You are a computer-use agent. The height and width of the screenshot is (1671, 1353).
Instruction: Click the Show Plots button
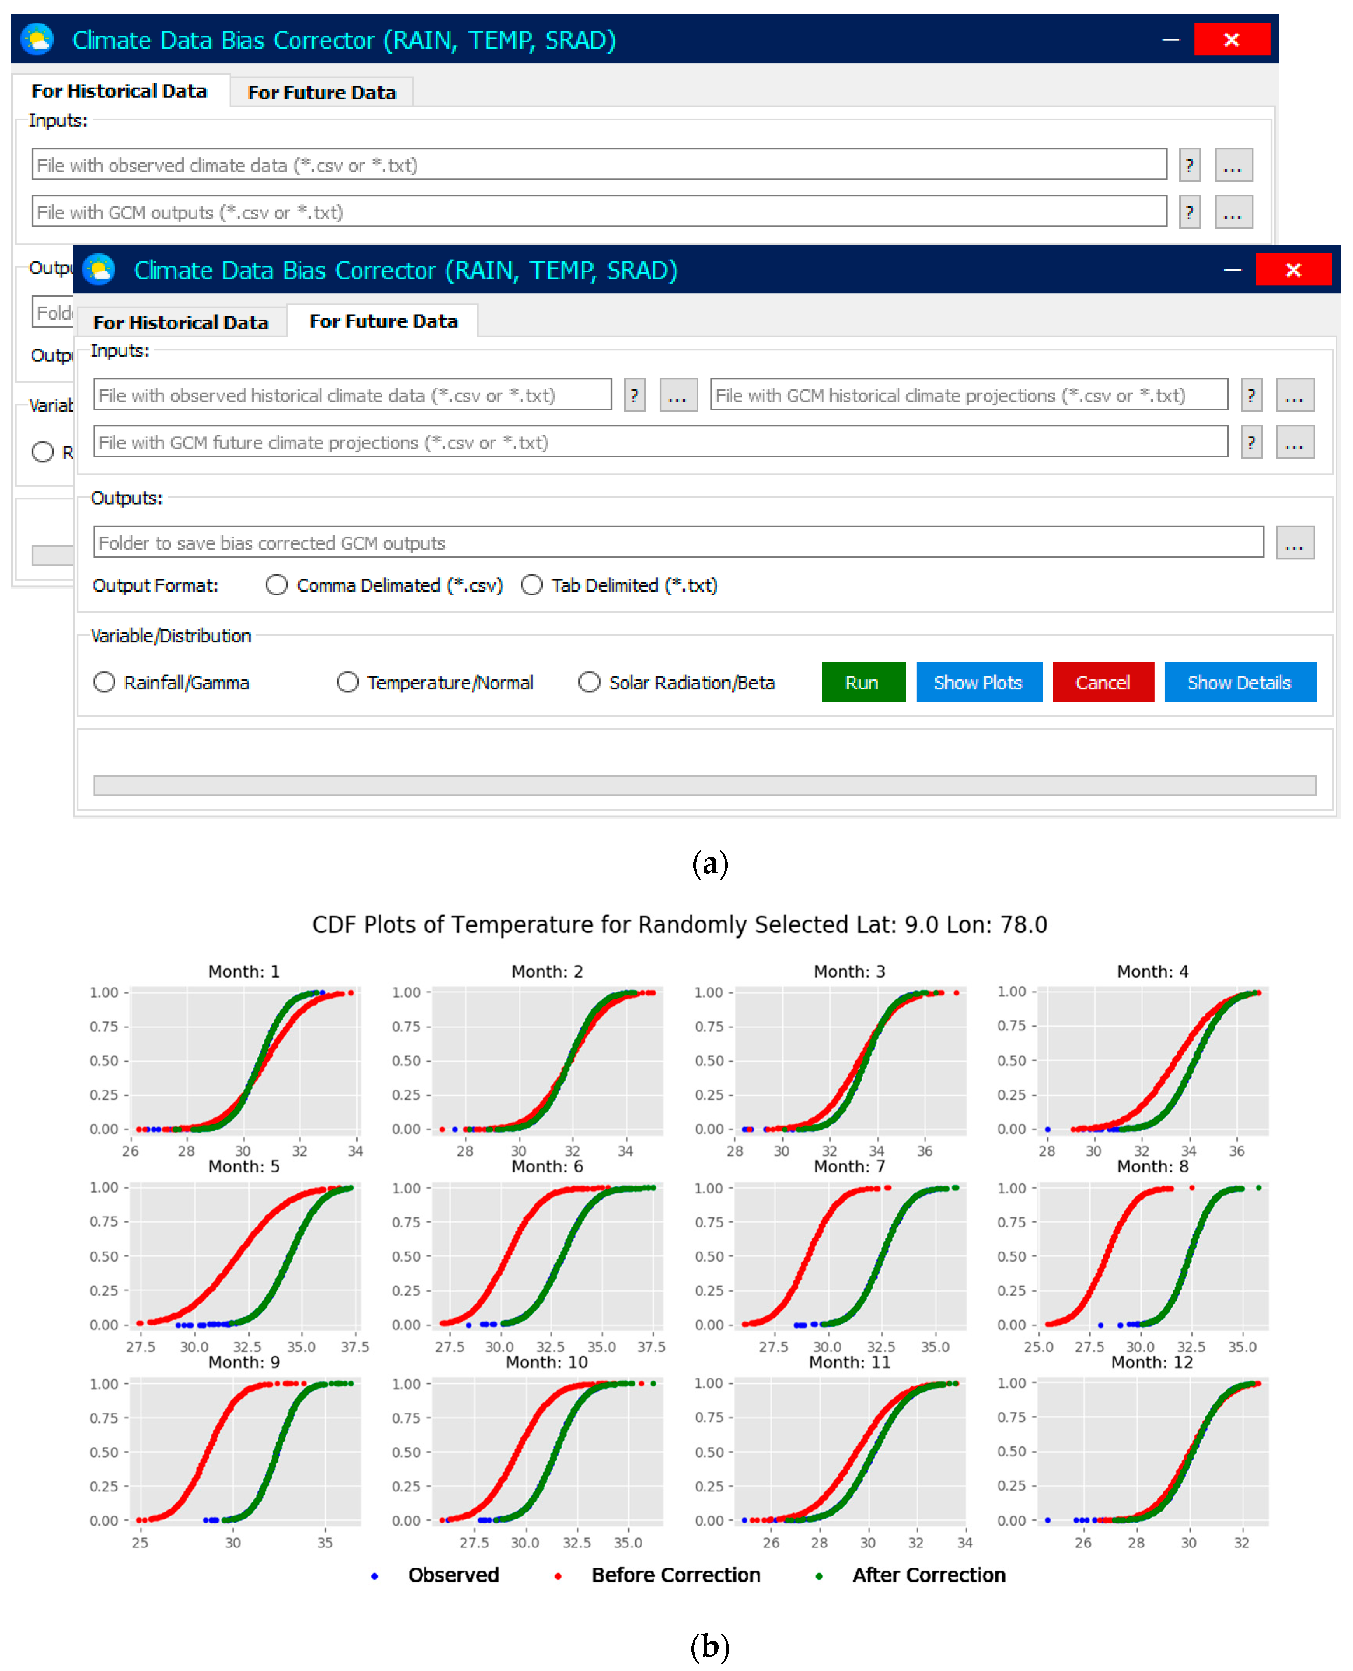click(x=978, y=683)
